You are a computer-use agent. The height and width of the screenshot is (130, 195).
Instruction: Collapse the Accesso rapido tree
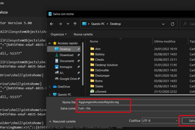(x=50, y=43)
